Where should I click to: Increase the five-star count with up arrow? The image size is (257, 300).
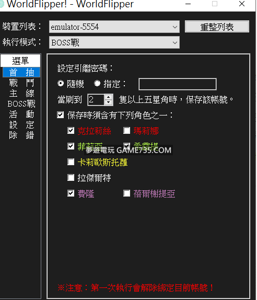point(109,97)
